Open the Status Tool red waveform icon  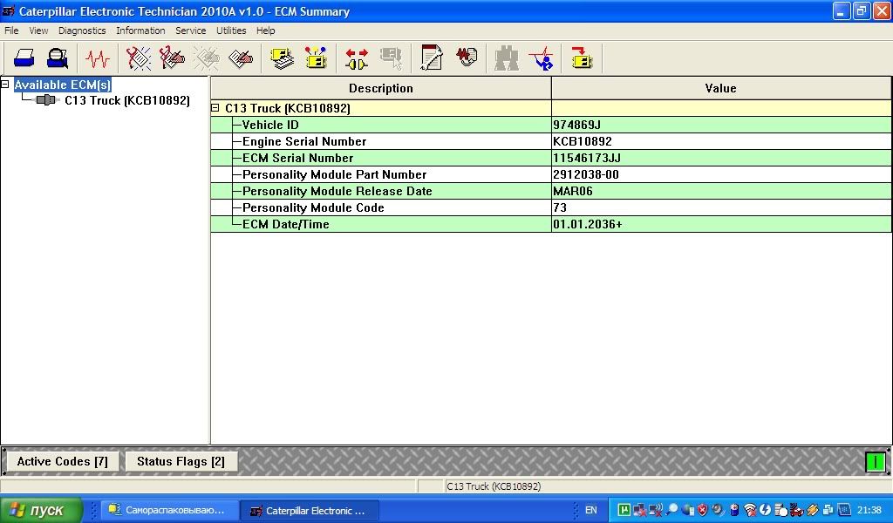[x=98, y=58]
